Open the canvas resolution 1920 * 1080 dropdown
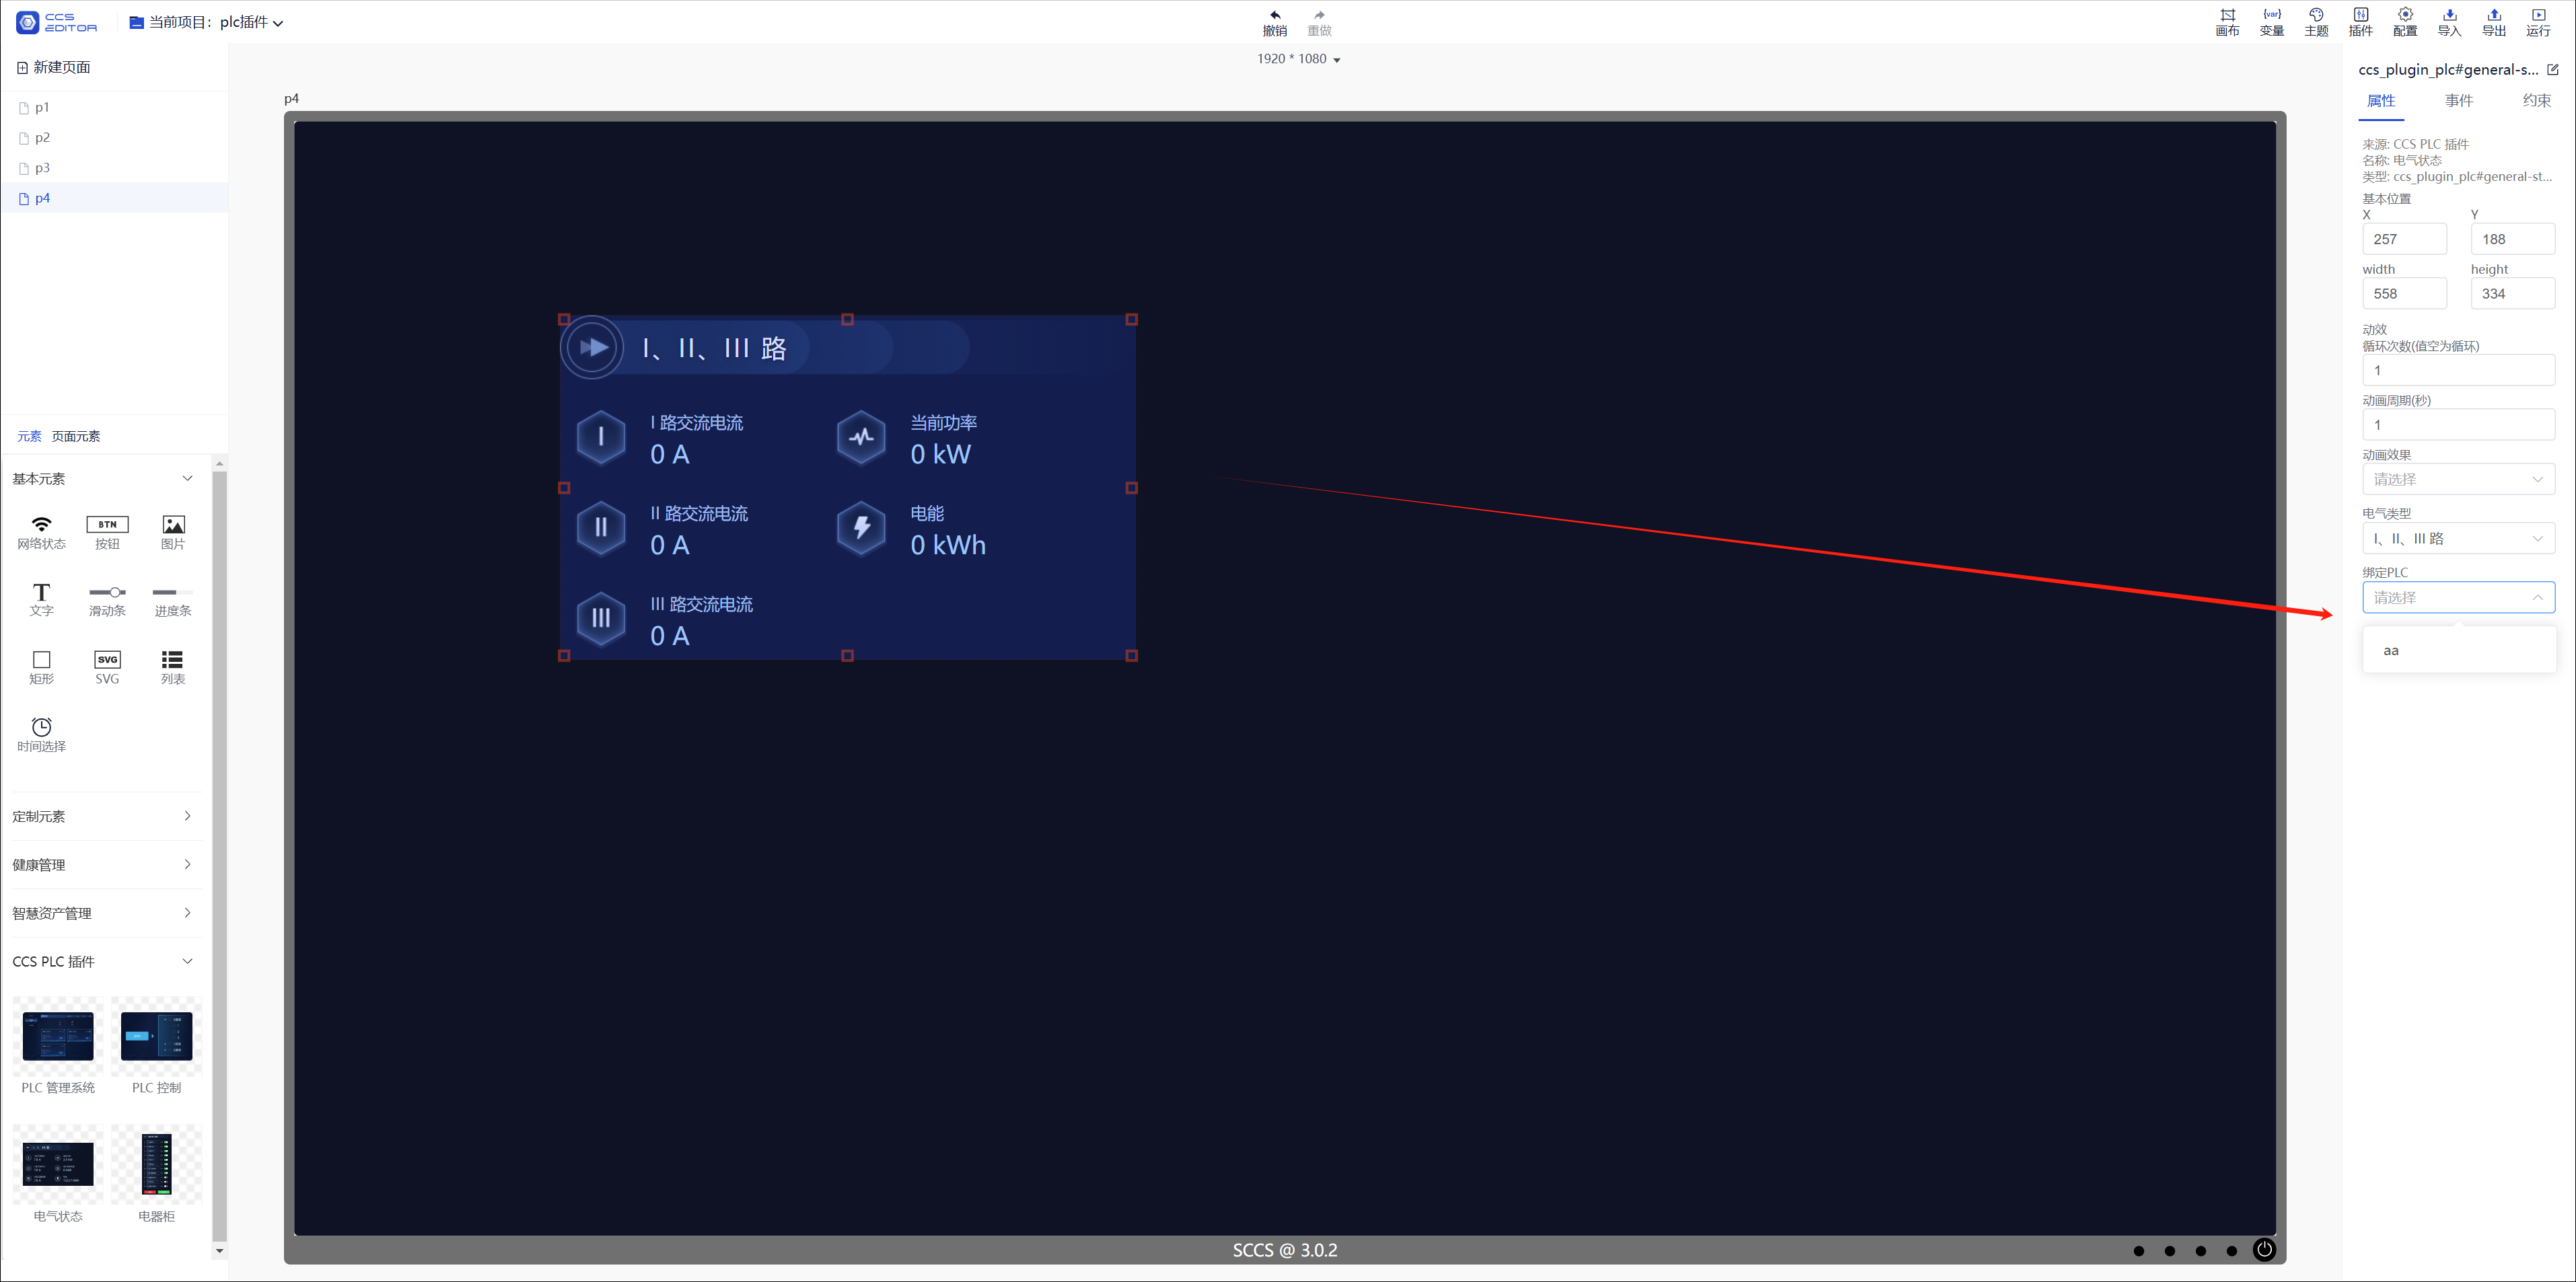Viewport: 2576px width, 1282px height. tap(1298, 59)
